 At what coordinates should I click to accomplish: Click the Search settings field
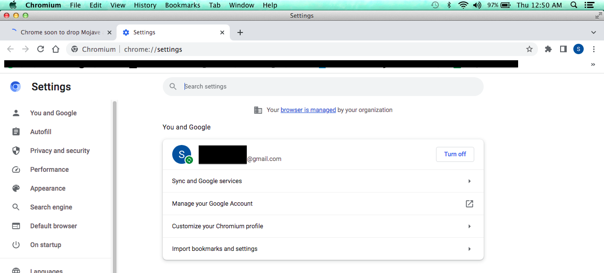point(323,87)
